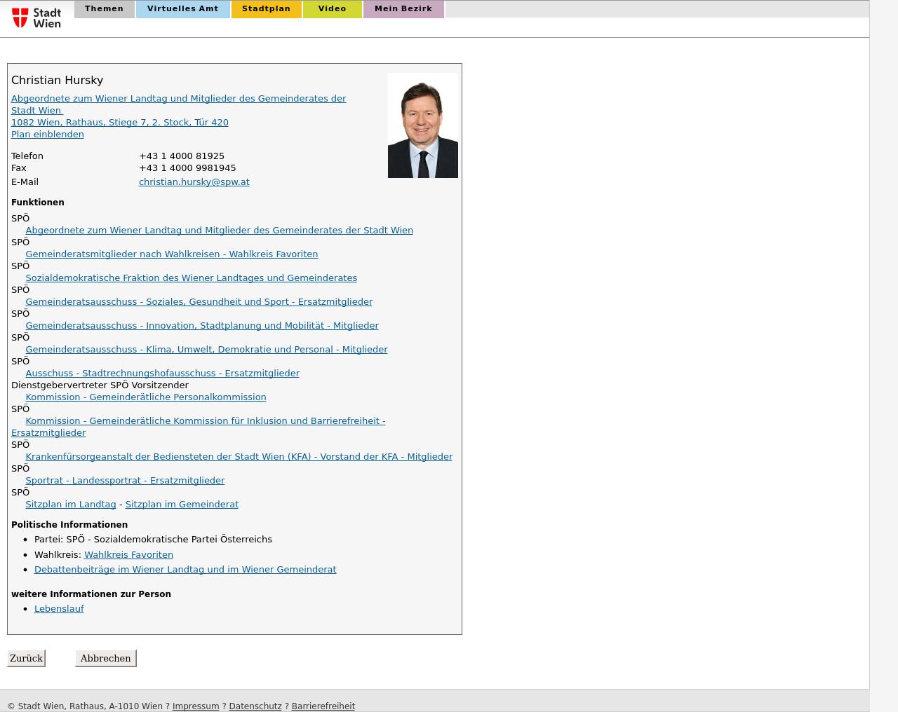Open Sitzplan im Gemeinderat link
This screenshot has height=712, width=898.
[182, 504]
